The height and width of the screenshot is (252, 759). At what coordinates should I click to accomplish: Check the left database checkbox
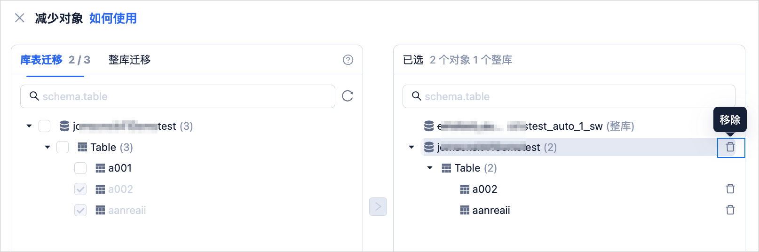pyautogui.click(x=45, y=126)
